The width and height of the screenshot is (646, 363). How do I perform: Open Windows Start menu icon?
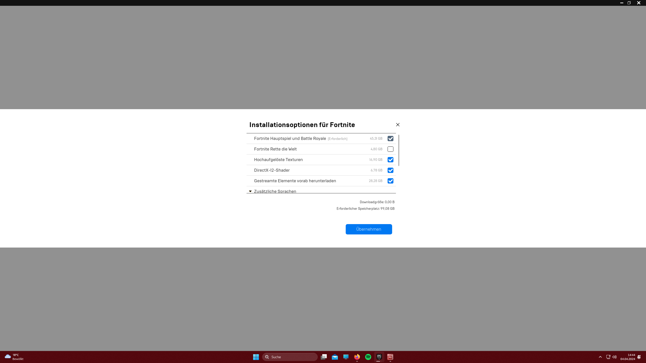(x=256, y=357)
